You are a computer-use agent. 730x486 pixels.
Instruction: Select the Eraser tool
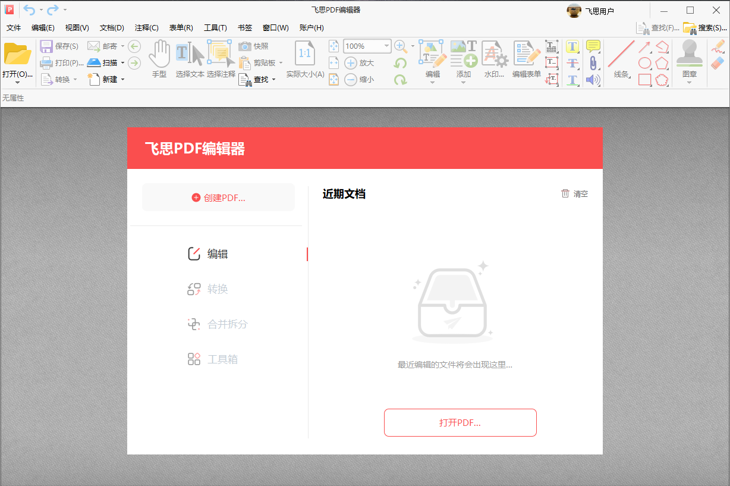718,63
